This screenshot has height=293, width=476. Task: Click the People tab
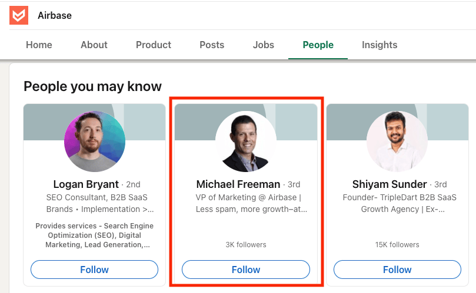[318, 45]
